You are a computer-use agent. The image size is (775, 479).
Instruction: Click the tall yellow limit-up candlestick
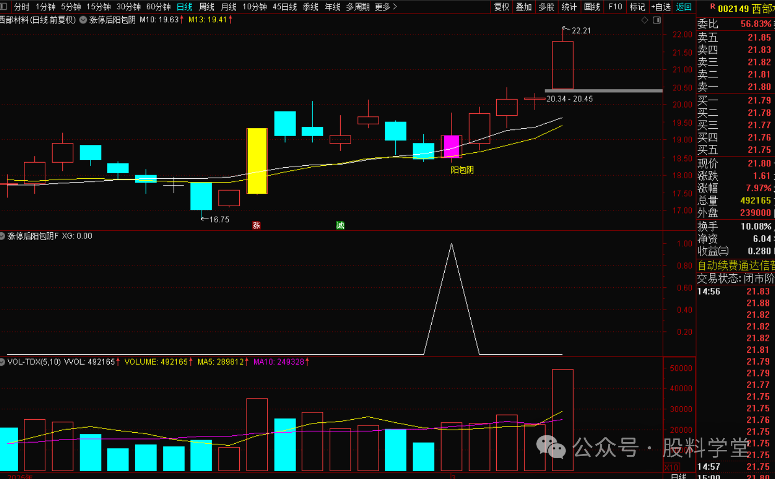[x=257, y=161]
